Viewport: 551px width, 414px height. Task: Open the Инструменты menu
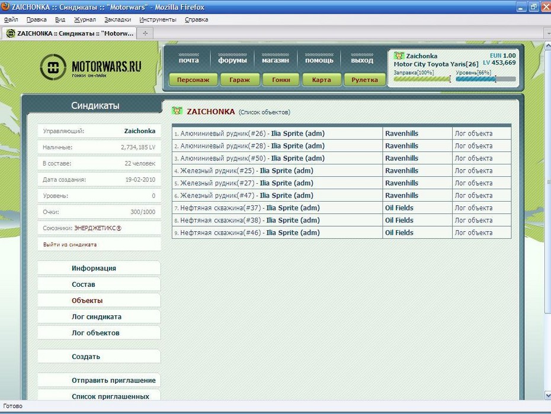tap(158, 20)
